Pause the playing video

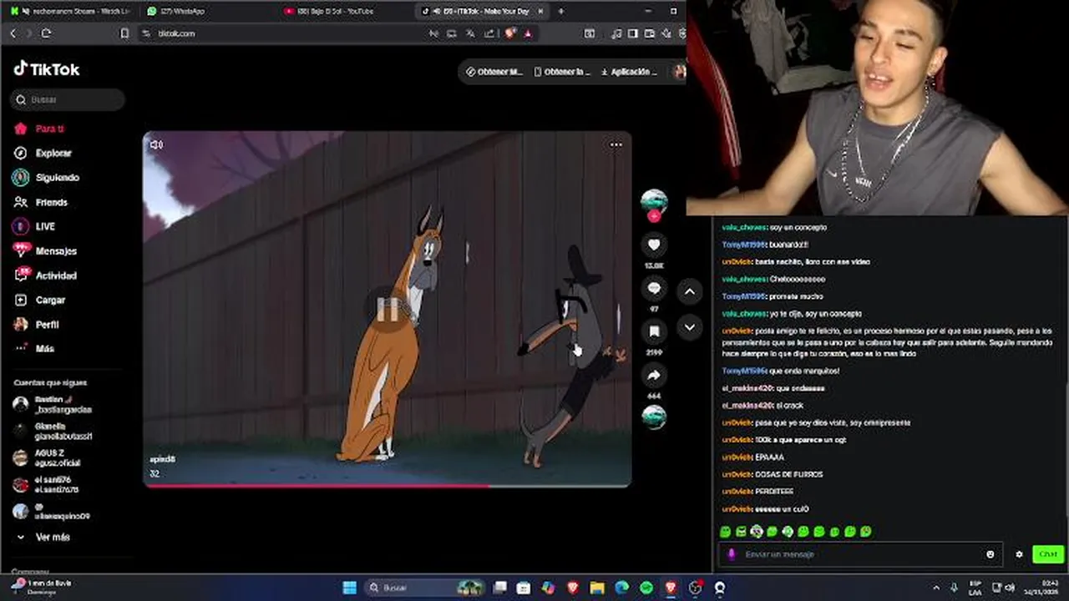click(x=388, y=309)
